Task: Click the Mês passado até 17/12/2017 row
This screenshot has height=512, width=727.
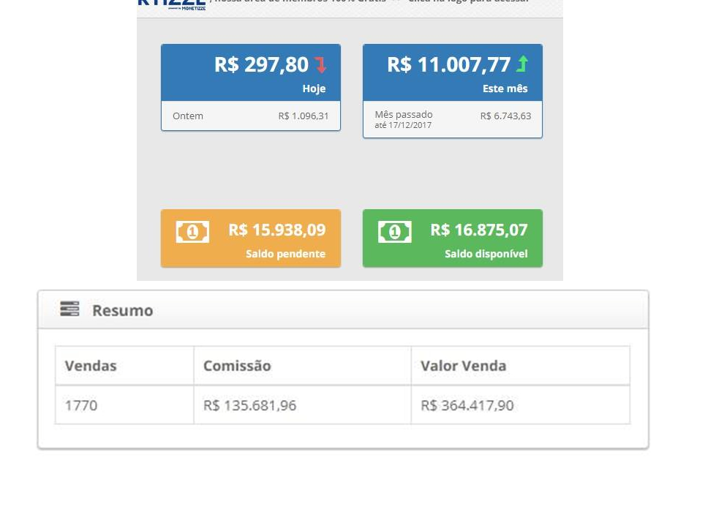Action: coord(453,120)
